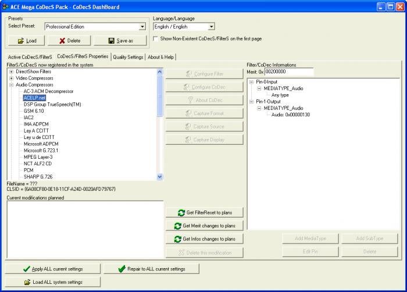Image resolution: width=407 pixels, height=292 pixels.
Task: Open the About & Help tab
Action: (160, 57)
